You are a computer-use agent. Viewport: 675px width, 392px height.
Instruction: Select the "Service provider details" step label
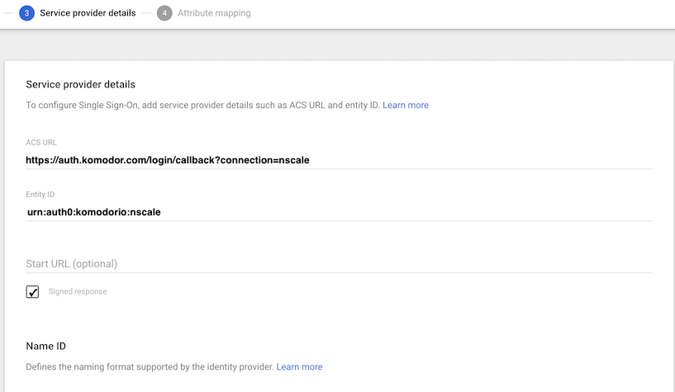(x=88, y=13)
